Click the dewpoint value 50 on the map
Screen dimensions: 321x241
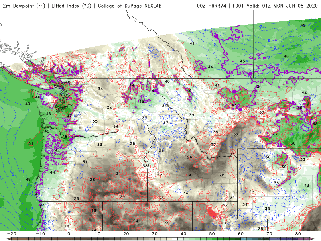293,143
